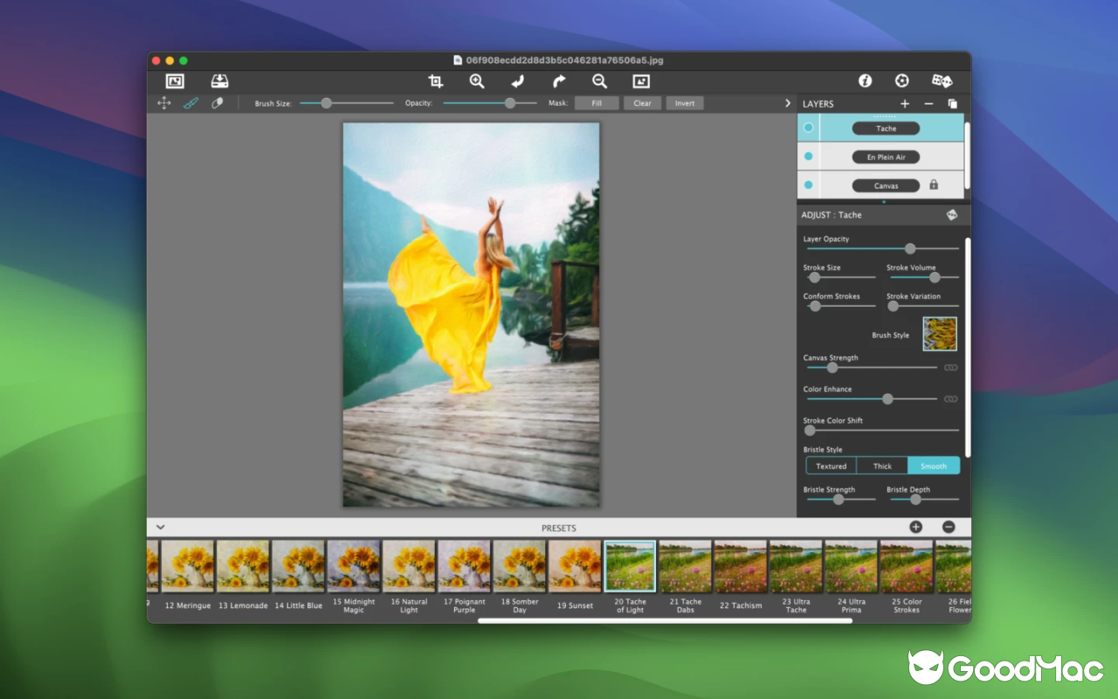Select the Tache layer

[x=885, y=128]
